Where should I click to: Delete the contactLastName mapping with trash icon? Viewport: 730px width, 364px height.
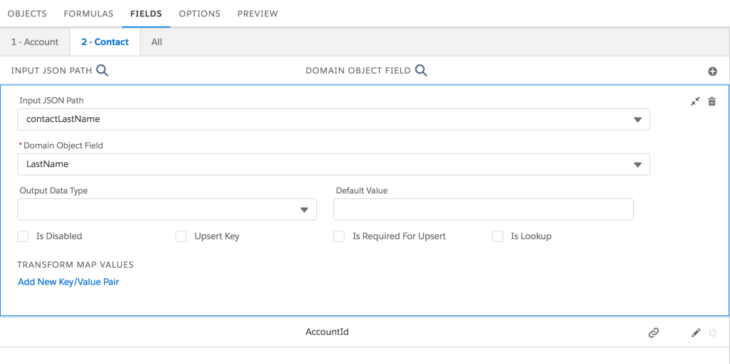tap(711, 102)
